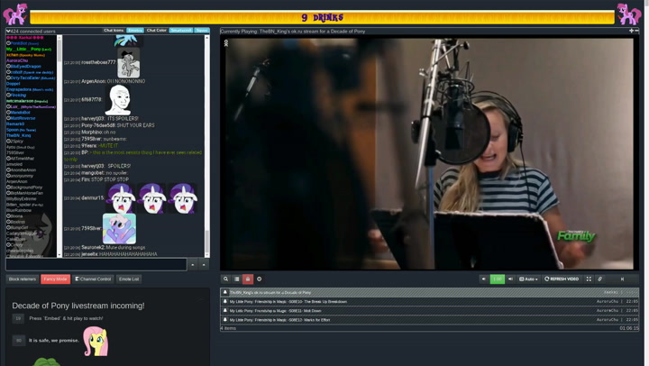The width and height of the screenshot is (649, 366).
Task: Toggle Smartscroll in chat header
Action: [x=181, y=31]
